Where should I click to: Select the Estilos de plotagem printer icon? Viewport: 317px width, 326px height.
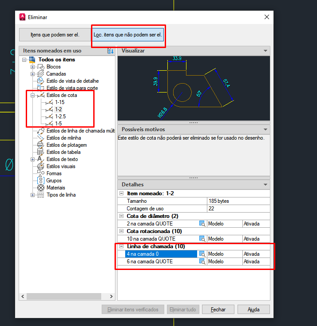click(40, 145)
